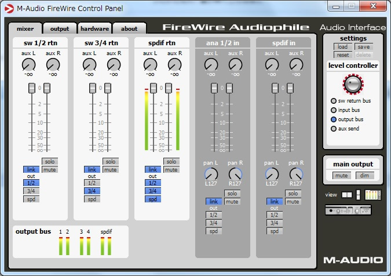The image size is (391, 276).
Task: Switch view to the fader-only icon
Action: click(358, 195)
